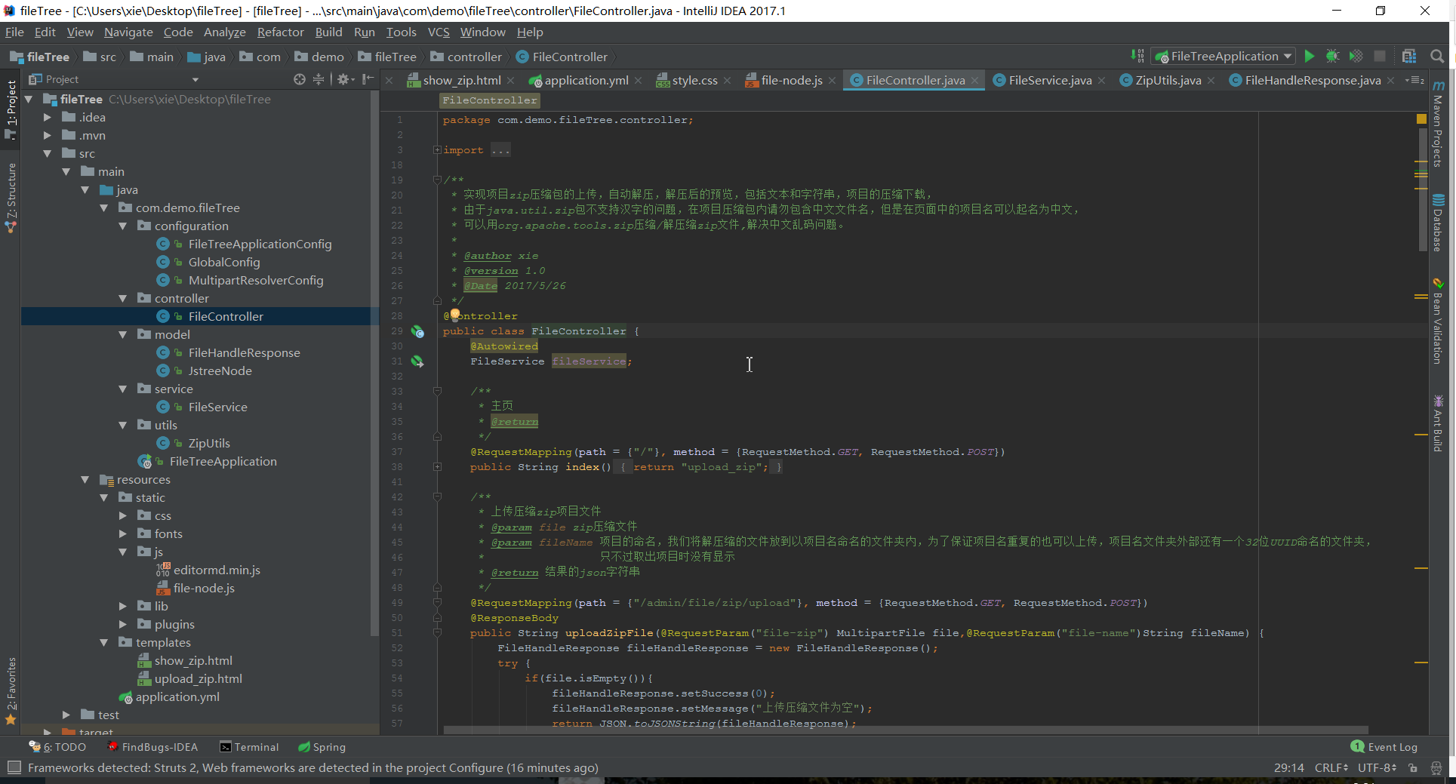Change line separator CRLF in status bar
Screen dimensions: 1456x784
pos(1331,767)
